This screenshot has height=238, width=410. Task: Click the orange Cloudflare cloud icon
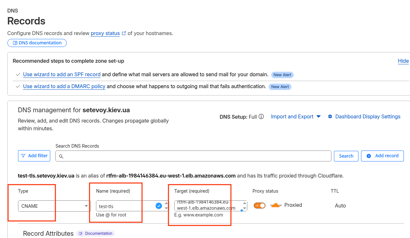pyautogui.click(x=276, y=205)
